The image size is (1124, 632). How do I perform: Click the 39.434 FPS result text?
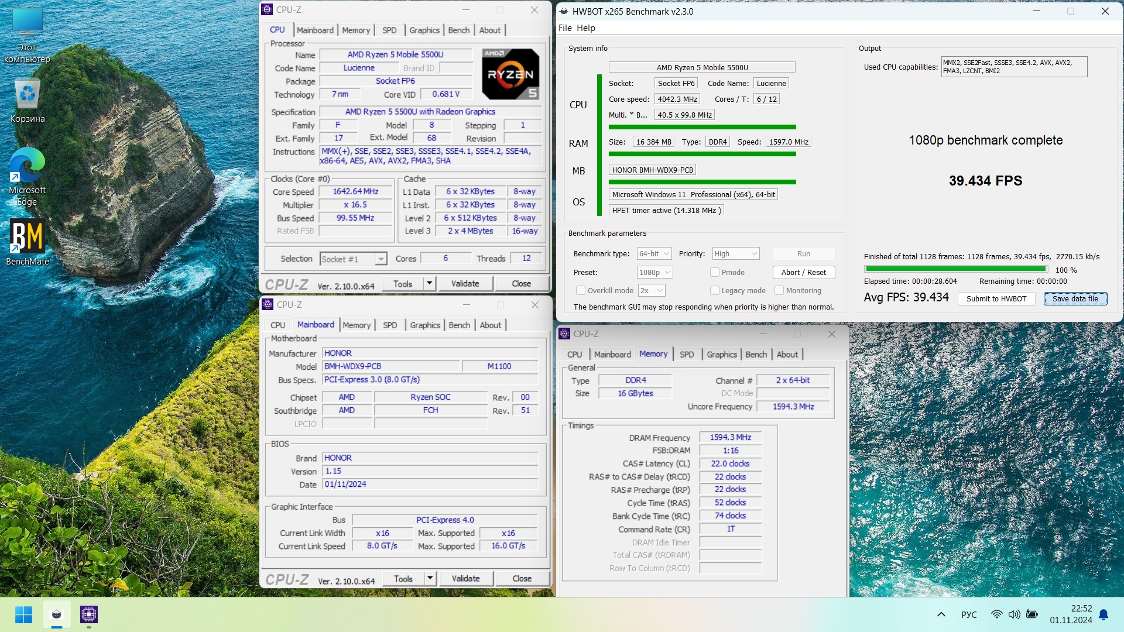pyautogui.click(x=986, y=180)
